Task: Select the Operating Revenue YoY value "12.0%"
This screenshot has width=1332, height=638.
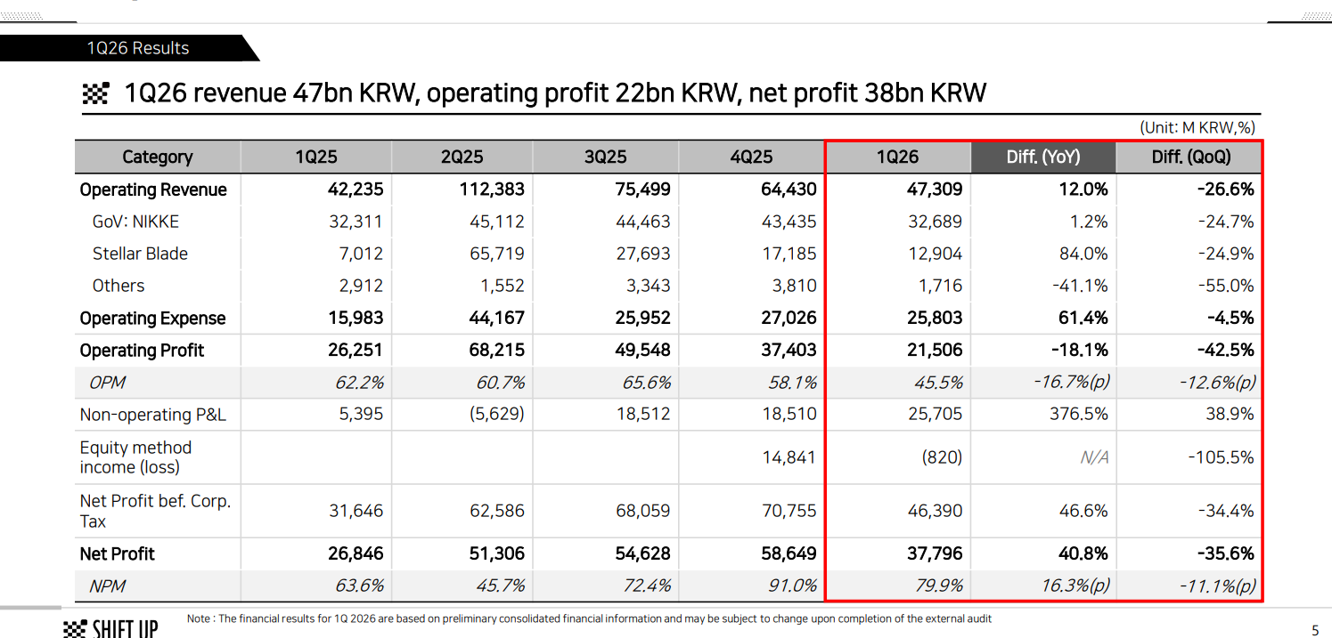Action: (1084, 190)
